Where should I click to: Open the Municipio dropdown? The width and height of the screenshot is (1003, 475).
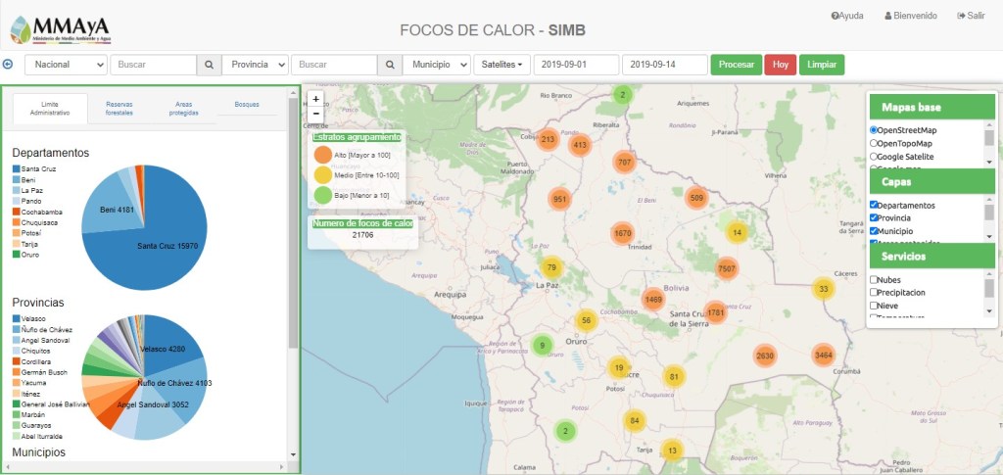click(x=437, y=65)
